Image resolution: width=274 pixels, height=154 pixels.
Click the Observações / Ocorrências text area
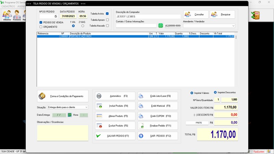coord(62,133)
